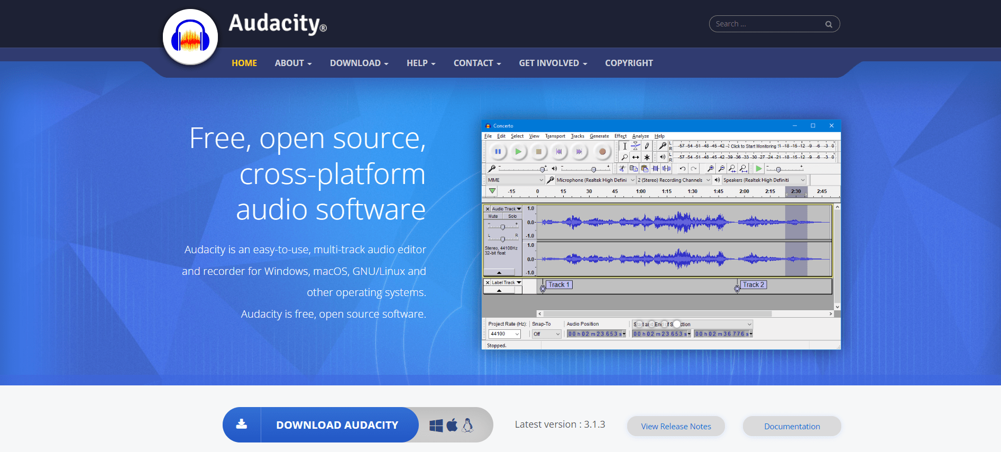The height and width of the screenshot is (452, 1001).
Task: Click into the Search input field
Action: click(774, 24)
